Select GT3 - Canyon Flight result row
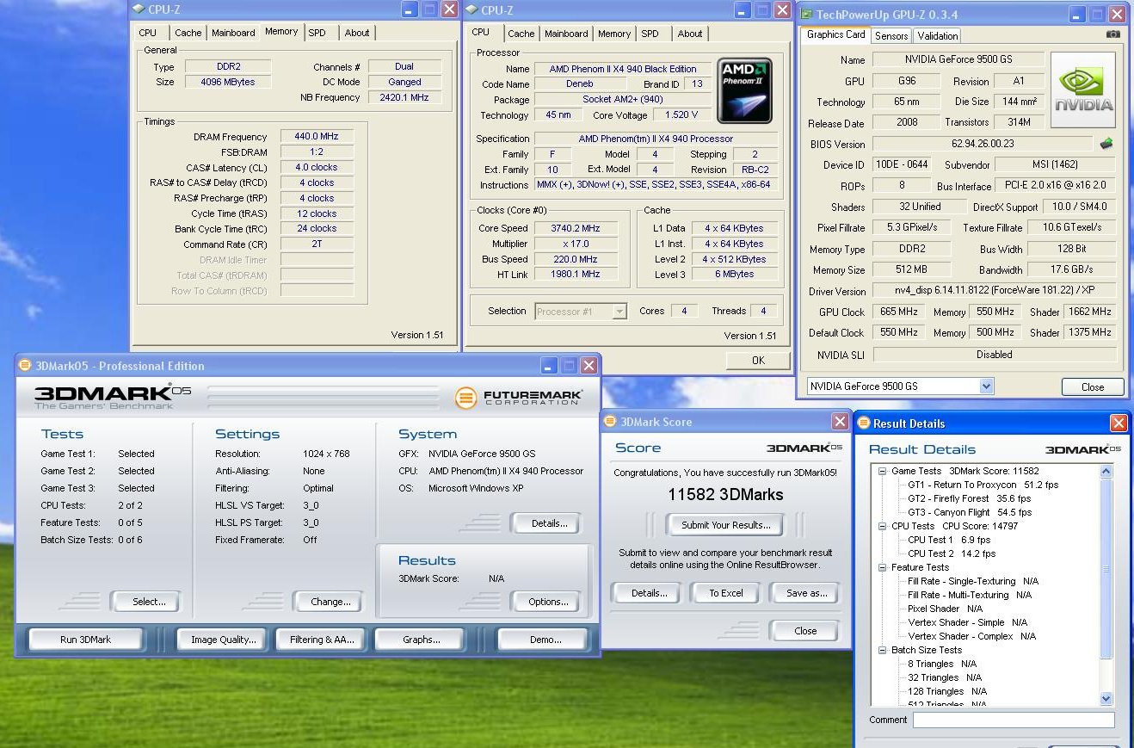This screenshot has width=1134, height=748. (x=969, y=512)
